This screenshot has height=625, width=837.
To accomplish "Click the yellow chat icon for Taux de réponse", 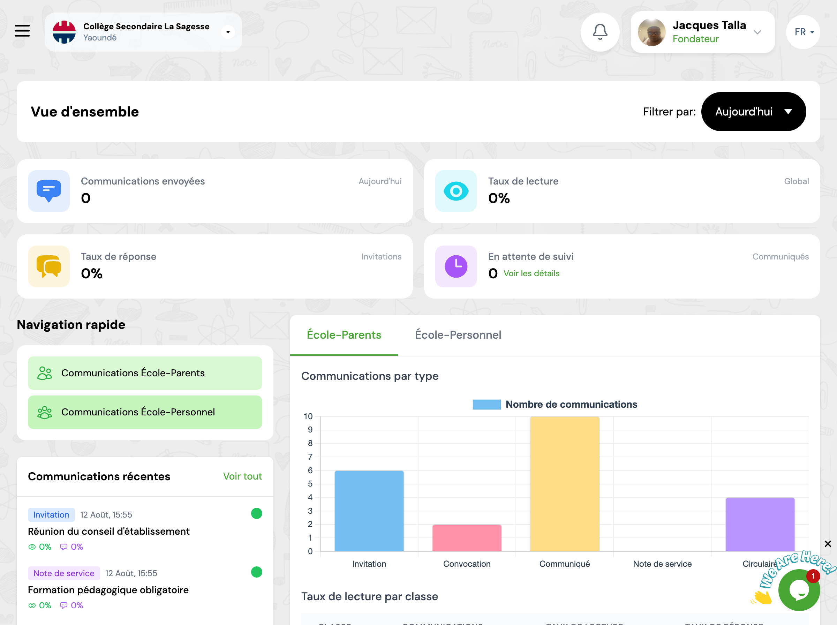I will coord(49,266).
